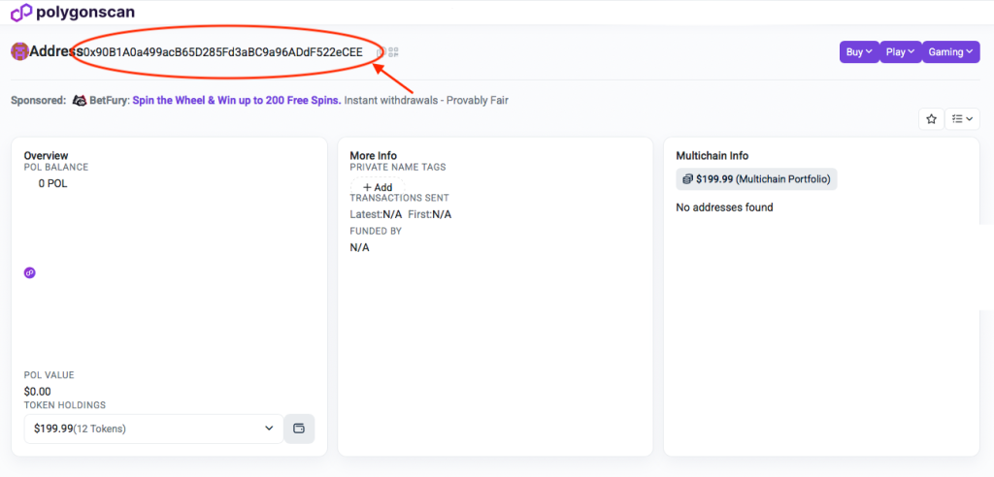The width and height of the screenshot is (994, 477).
Task: Open the list options dropdown
Action: coord(962,118)
